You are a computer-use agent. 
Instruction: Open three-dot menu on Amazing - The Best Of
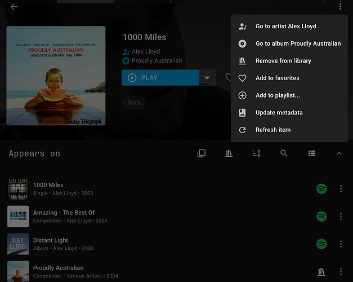pyautogui.click(x=341, y=217)
